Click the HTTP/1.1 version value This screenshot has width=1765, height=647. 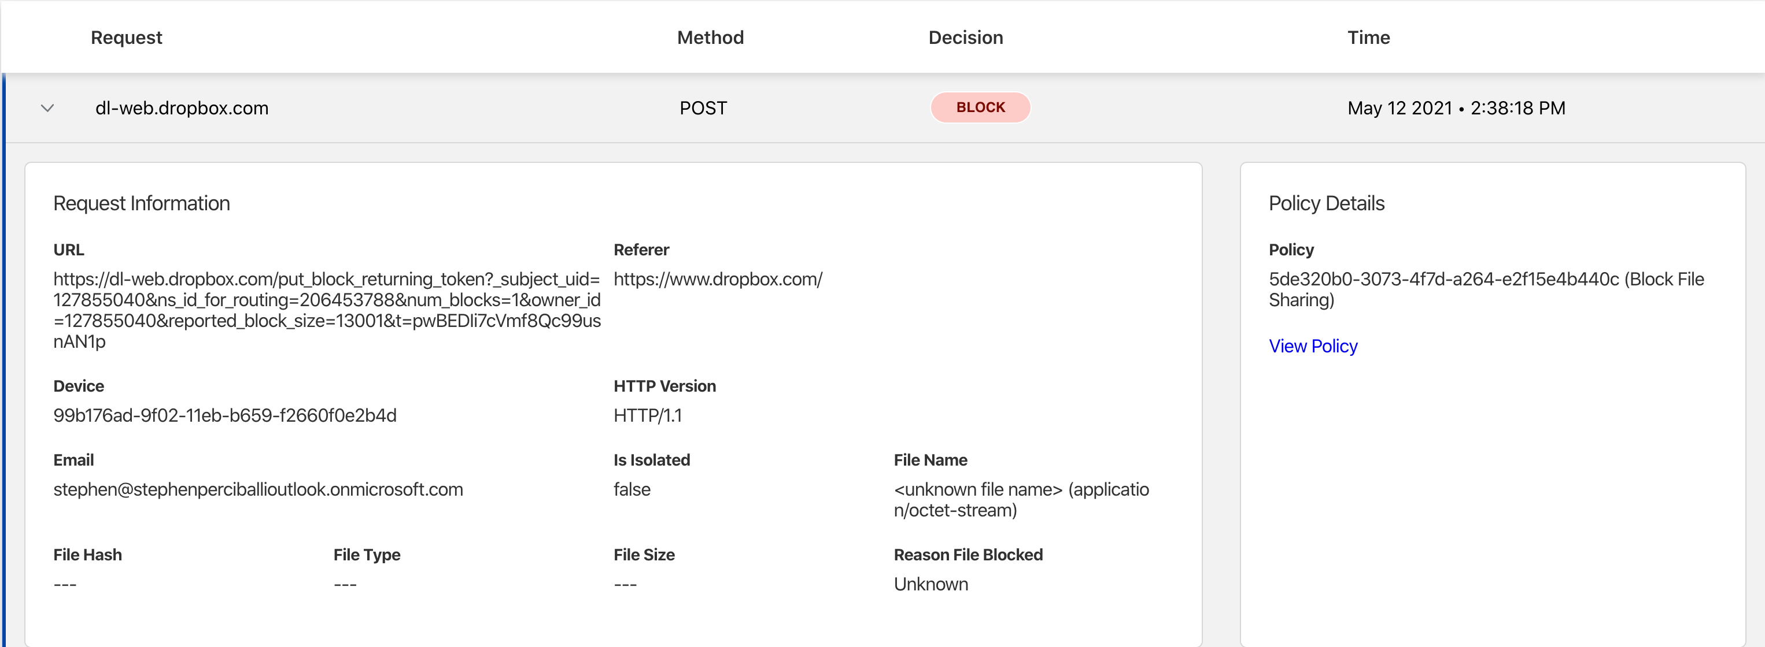(648, 415)
